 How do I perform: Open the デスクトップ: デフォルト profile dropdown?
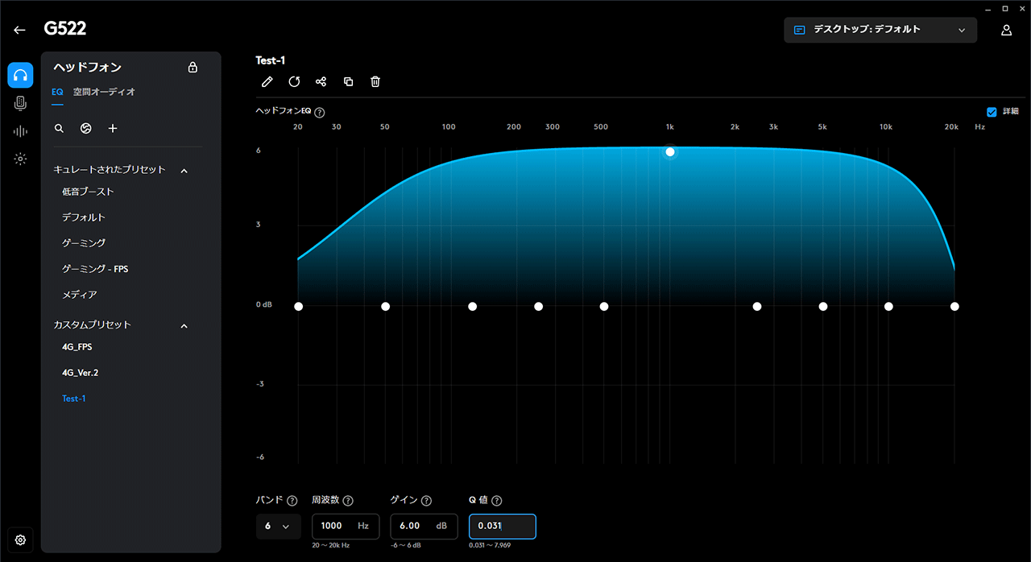pyautogui.click(x=880, y=30)
